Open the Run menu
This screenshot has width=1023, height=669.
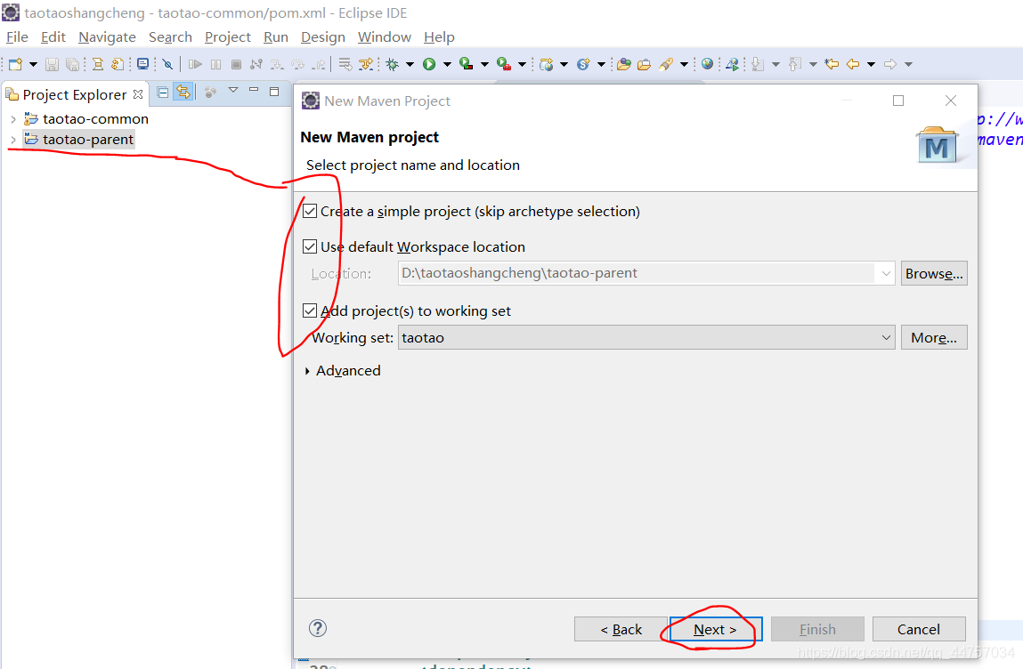point(275,37)
